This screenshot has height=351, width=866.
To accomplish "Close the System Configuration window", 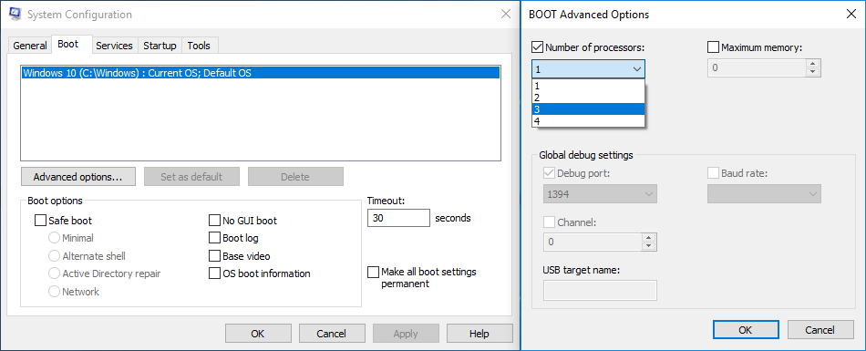I will [505, 14].
